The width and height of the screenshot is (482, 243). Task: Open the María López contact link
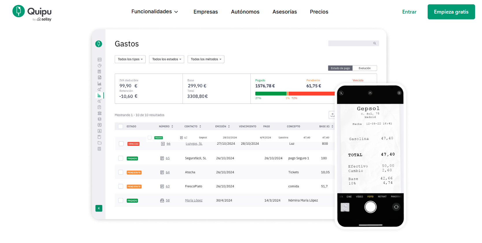(x=194, y=200)
